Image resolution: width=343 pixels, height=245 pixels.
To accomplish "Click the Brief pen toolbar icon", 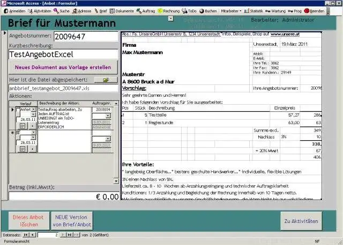I will tap(96, 11).
